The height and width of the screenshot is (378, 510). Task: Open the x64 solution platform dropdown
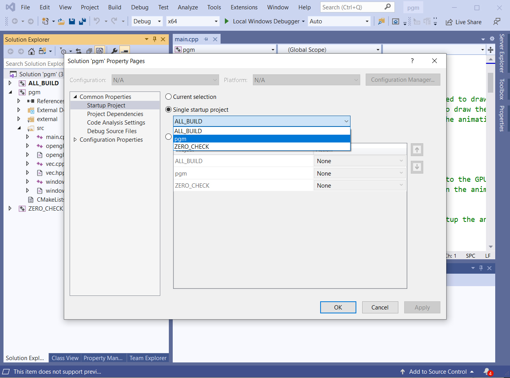193,21
